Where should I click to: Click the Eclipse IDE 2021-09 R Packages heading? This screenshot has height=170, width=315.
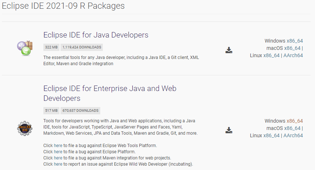click(x=63, y=6)
